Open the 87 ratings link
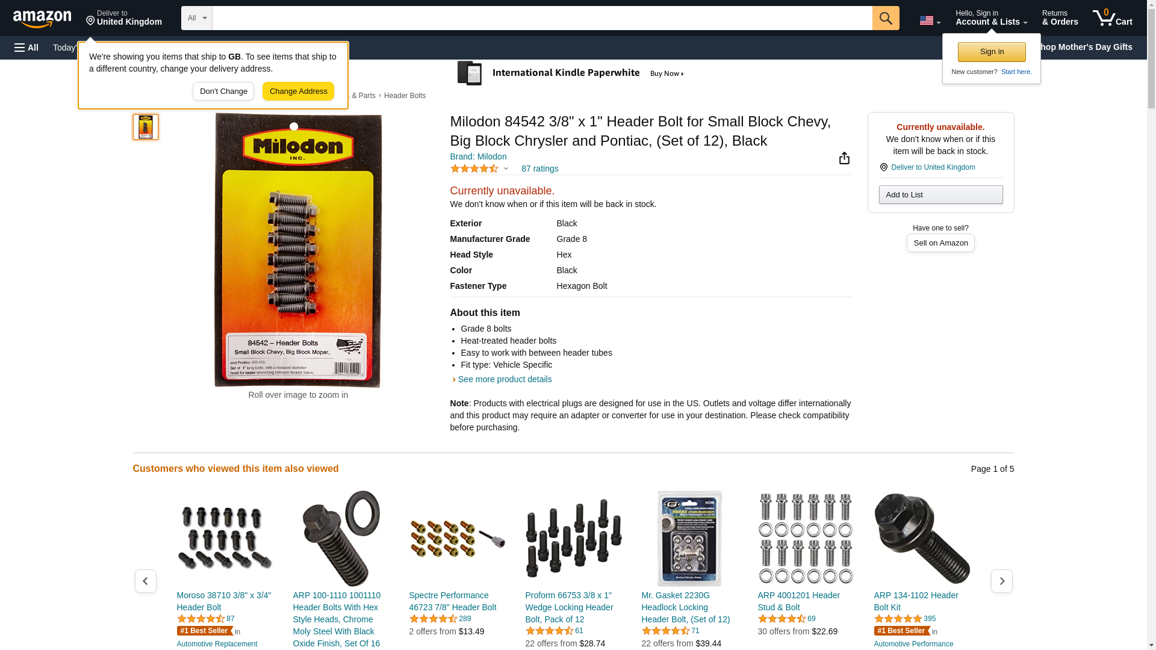1156x650 pixels. (539, 169)
